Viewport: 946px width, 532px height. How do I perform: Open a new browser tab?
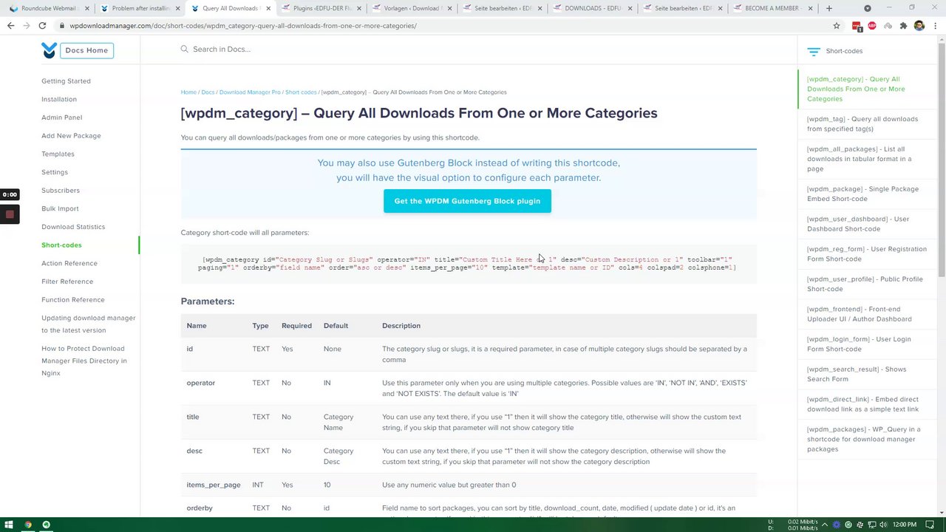click(829, 8)
